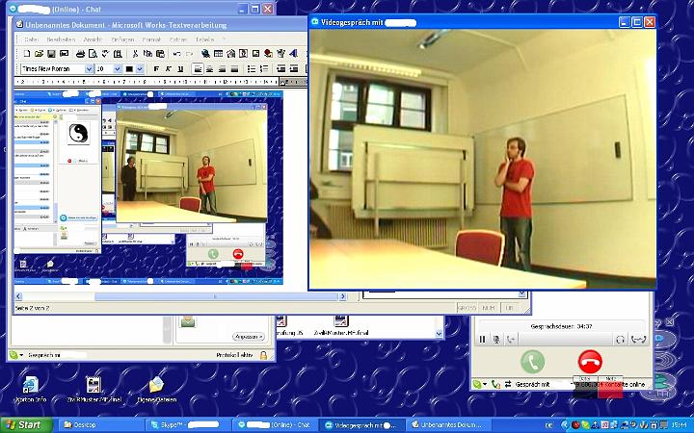The width and height of the screenshot is (694, 433).
Task: Click the 'Seite 2 von 2' status text
Action: point(33,308)
